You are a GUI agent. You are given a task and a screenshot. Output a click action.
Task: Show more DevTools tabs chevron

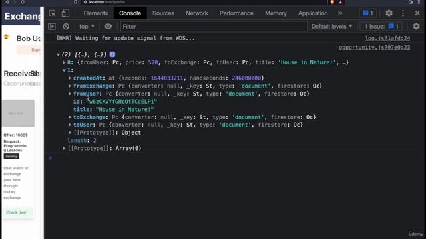tap(340, 13)
